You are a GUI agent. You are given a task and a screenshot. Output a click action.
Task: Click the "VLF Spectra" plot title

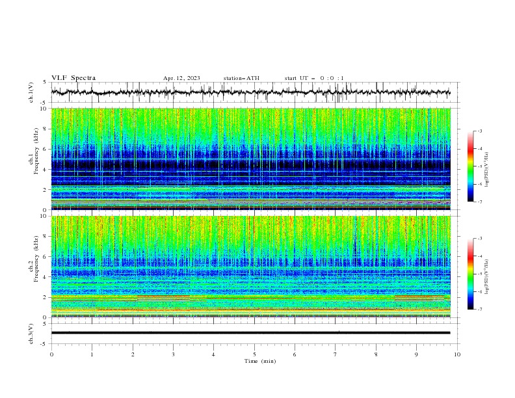[73, 78]
